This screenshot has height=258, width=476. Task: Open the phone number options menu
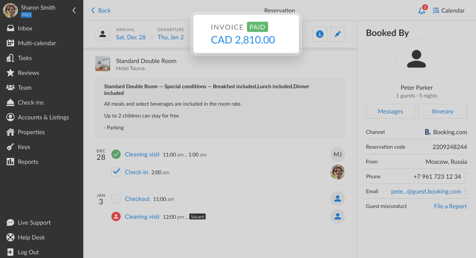click(x=465, y=176)
